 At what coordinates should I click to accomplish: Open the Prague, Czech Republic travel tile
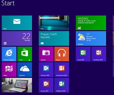(x=54, y=38)
